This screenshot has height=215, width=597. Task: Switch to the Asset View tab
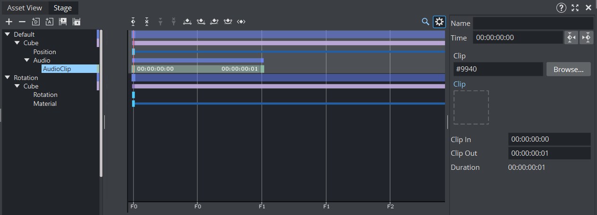[x=25, y=8]
